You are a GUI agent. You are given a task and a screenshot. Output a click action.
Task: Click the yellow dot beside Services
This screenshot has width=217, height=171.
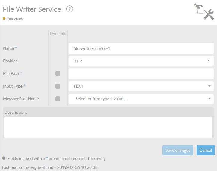click(4, 19)
